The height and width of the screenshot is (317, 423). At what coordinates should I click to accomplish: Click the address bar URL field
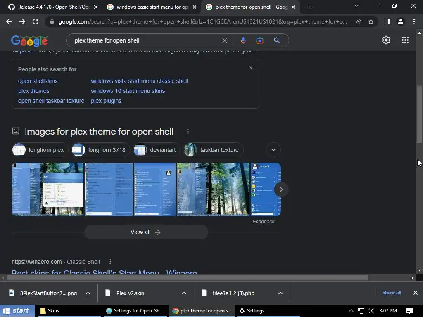(202, 21)
